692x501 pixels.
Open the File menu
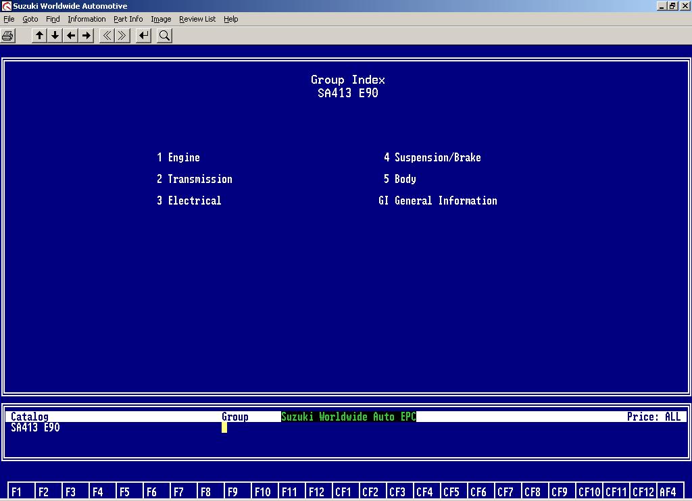9,19
